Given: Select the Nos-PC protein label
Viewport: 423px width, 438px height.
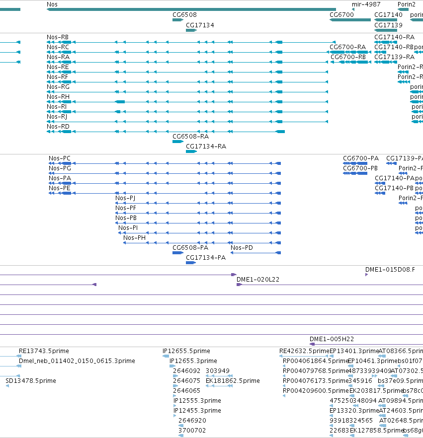Looking at the screenshot, I should pyautogui.click(x=60, y=158).
